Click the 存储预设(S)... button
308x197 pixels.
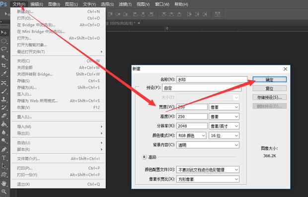(269, 97)
